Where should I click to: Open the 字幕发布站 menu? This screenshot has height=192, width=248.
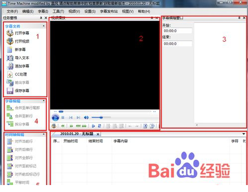(109, 11)
